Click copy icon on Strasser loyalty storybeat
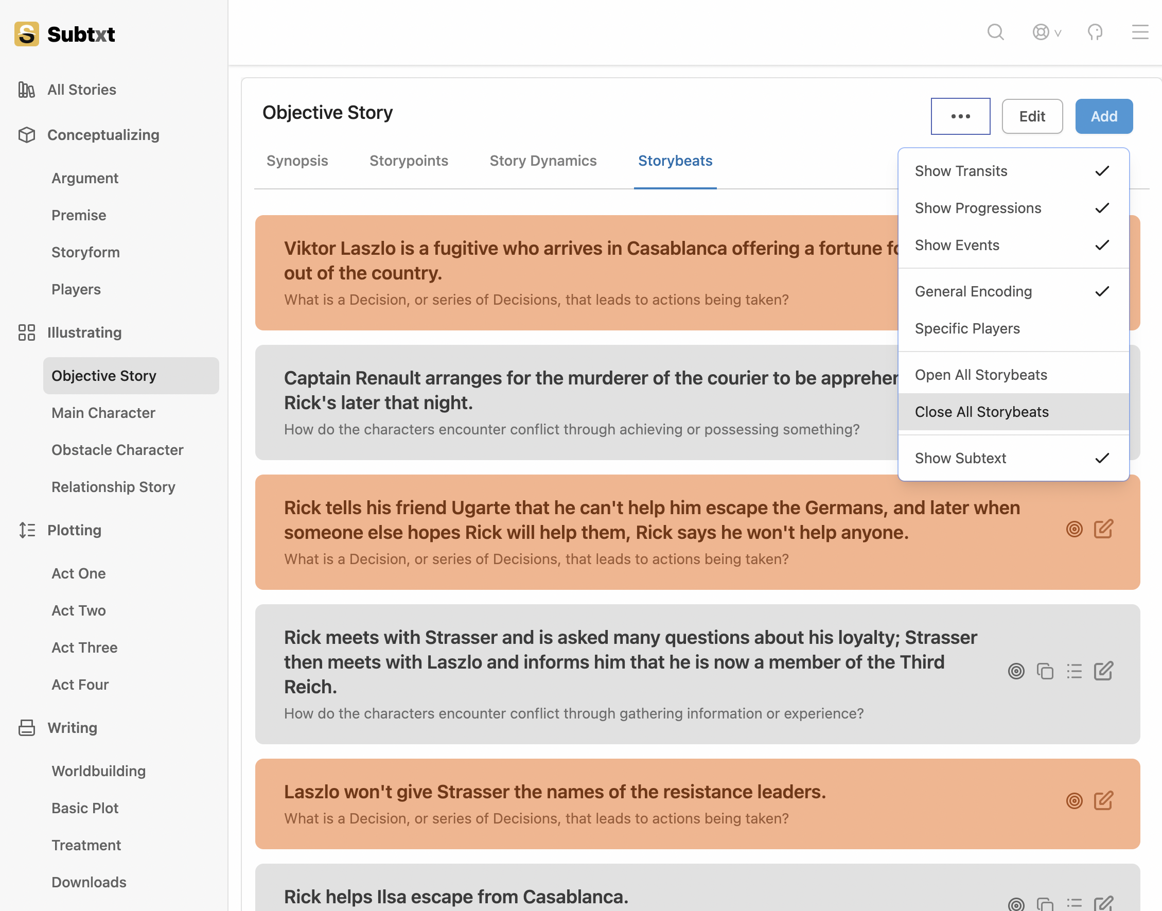Viewport: 1162px width, 911px height. (x=1045, y=671)
